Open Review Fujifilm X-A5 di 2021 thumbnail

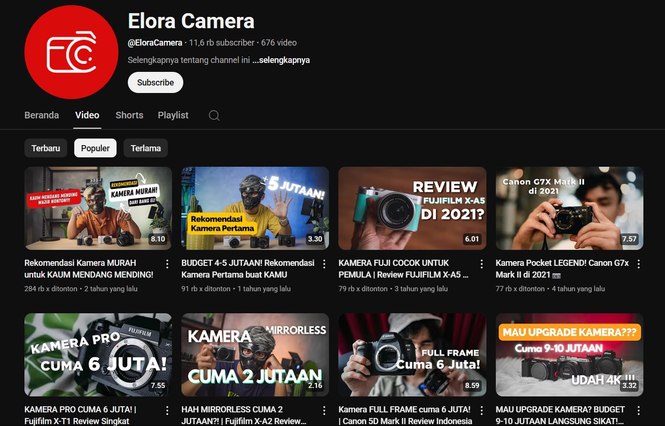click(x=412, y=208)
